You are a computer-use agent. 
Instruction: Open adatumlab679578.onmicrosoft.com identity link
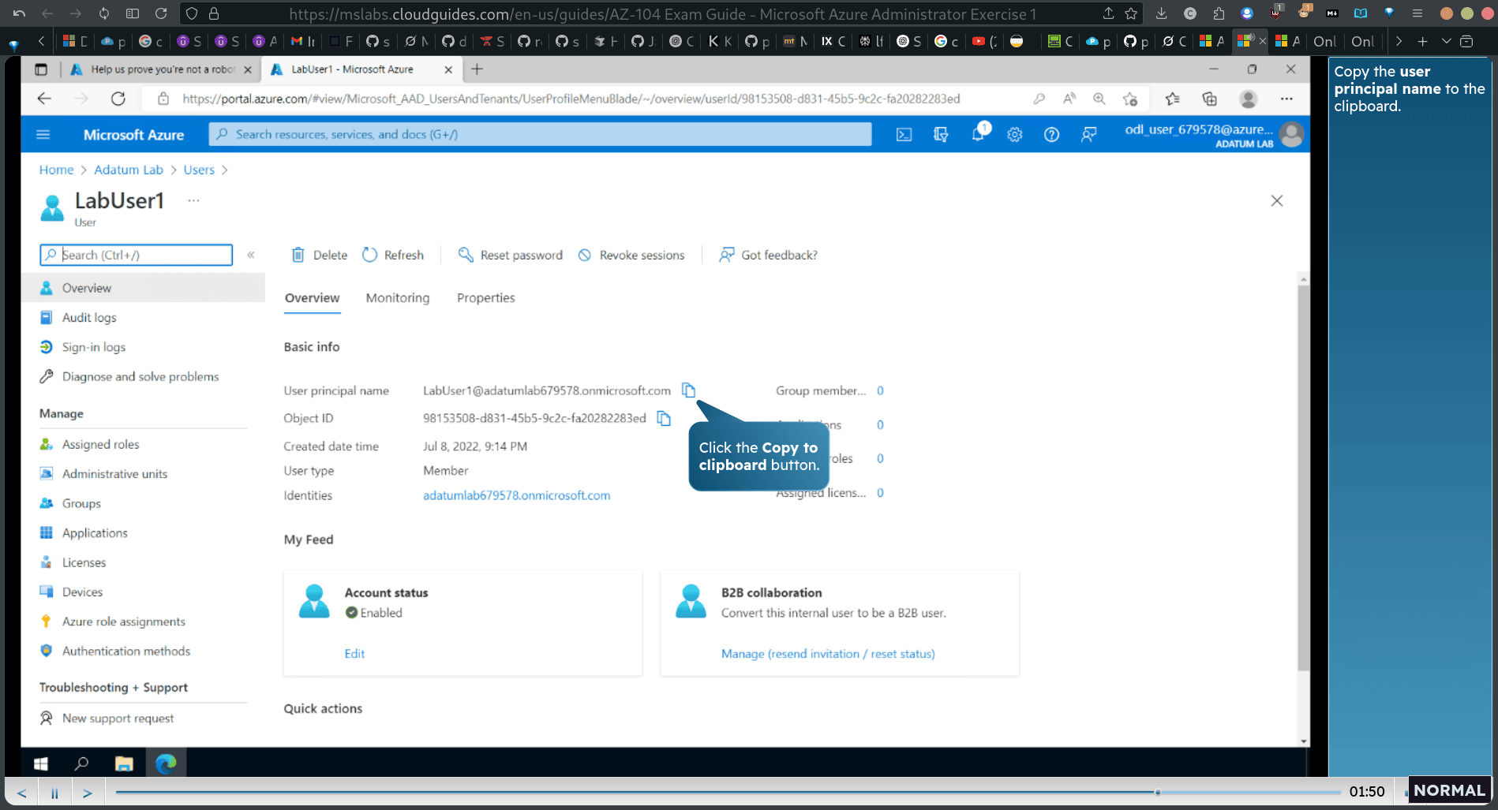[516, 495]
